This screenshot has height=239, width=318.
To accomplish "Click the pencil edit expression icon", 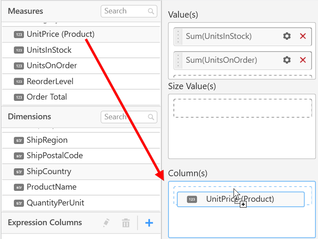I will click(107, 223).
